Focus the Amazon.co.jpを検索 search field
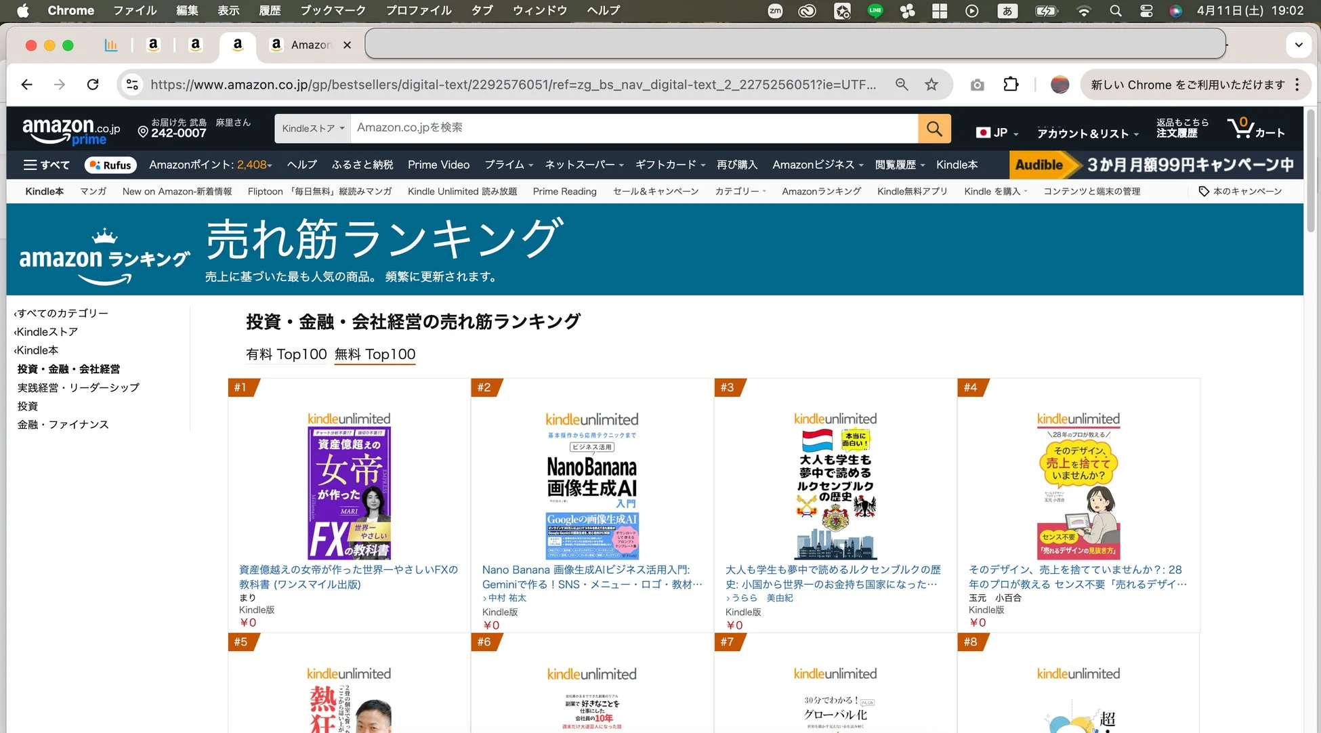 pos(634,128)
